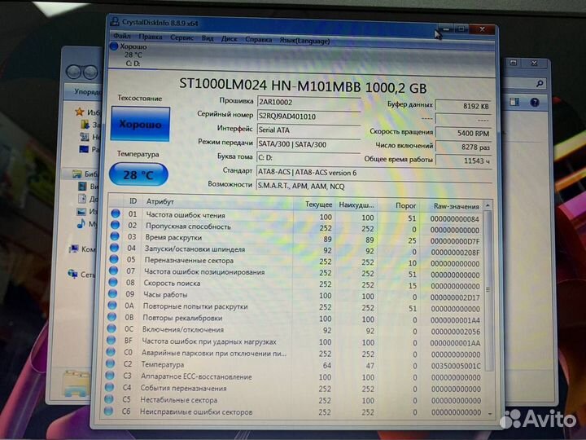Open the Вид menu
Screen dimensions: 586x440
coord(208,38)
